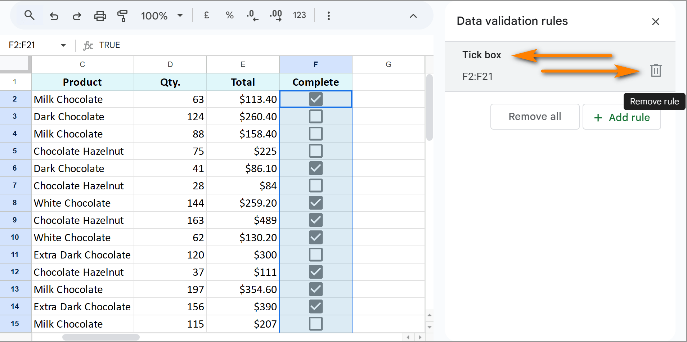The width and height of the screenshot is (687, 342).
Task: Click the formula bar showing TRUE
Action: (265, 45)
